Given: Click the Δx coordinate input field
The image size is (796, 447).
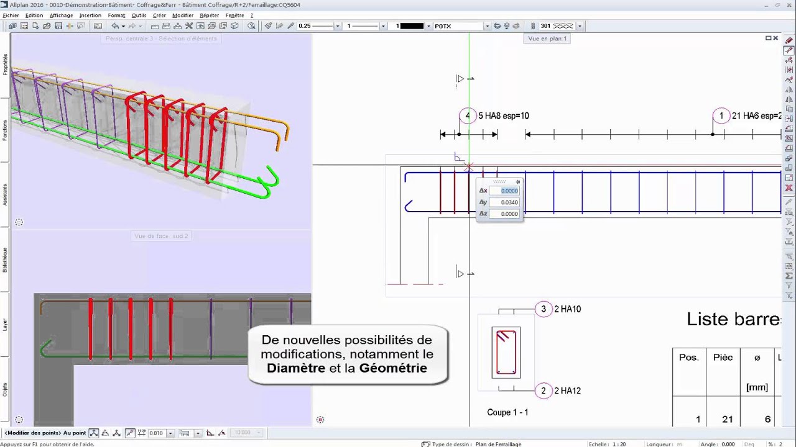Looking at the screenshot, I should tap(504, 191).
